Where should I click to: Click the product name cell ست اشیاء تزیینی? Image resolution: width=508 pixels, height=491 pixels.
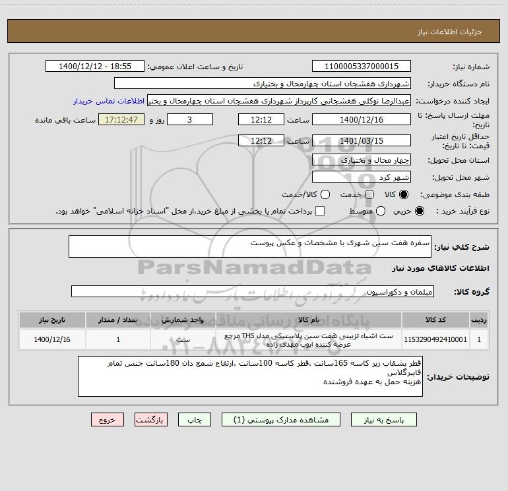[309, 339]
